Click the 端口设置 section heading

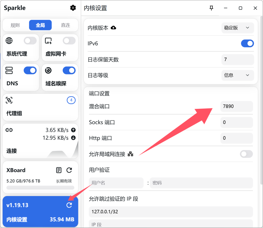(x=99, y=93)
